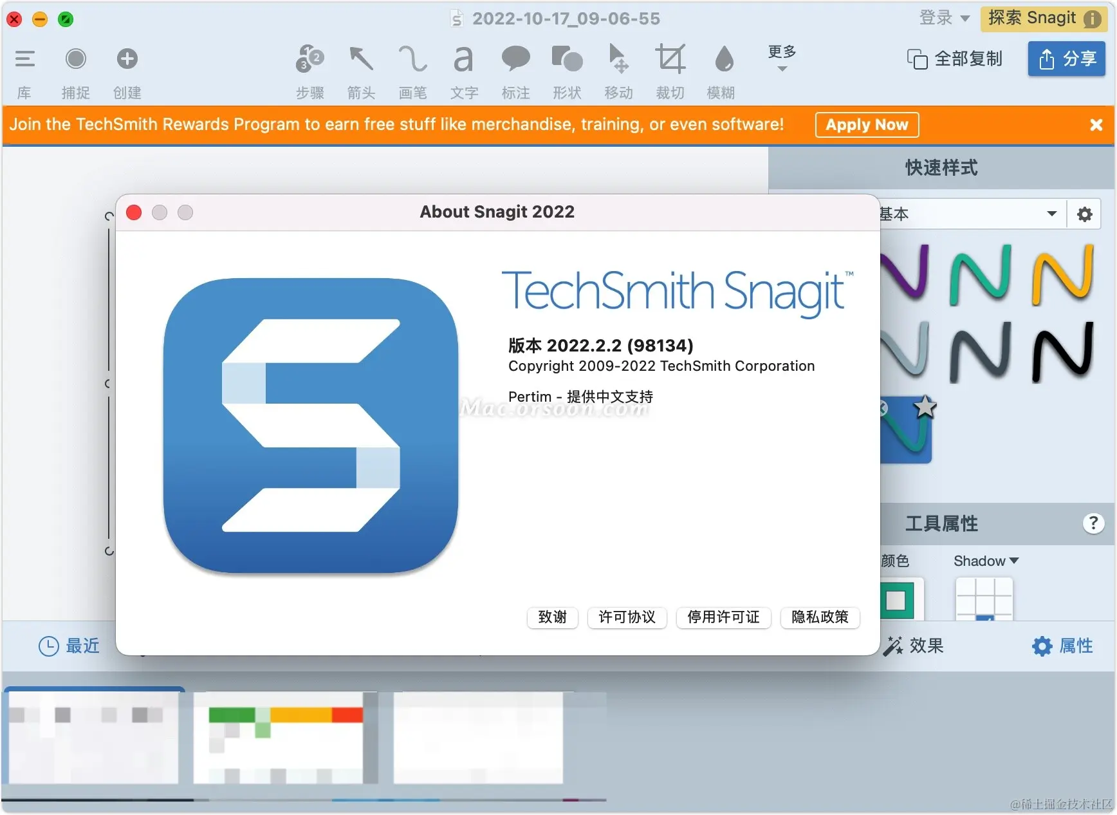
Task: Choose the purple pen quick style
Action: (x=905, y=273)
